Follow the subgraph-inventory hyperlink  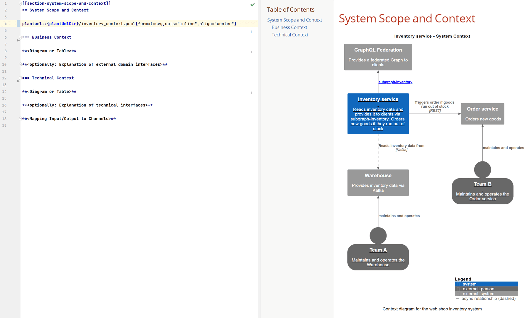395,82
